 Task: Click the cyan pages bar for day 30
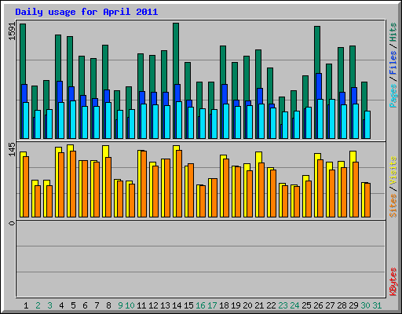pos(367,125)
